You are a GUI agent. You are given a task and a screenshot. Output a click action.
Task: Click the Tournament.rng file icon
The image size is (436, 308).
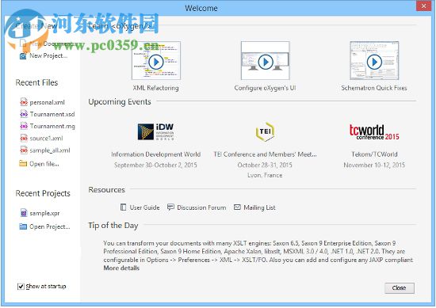(x=24, y=126)
